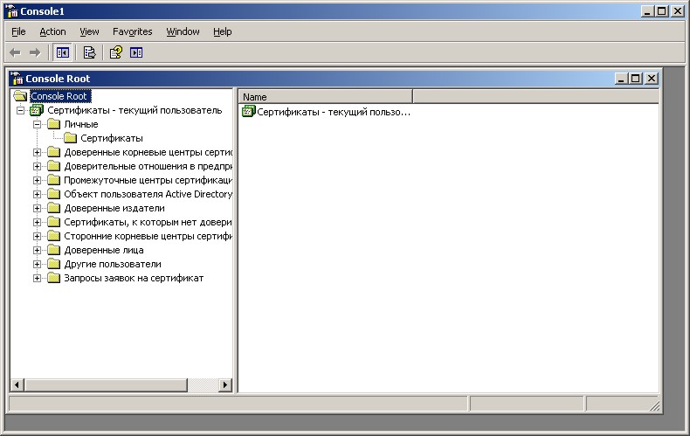Expand the Доверенные издатели node
Viewport: 690px width, 436px height.
38,208
